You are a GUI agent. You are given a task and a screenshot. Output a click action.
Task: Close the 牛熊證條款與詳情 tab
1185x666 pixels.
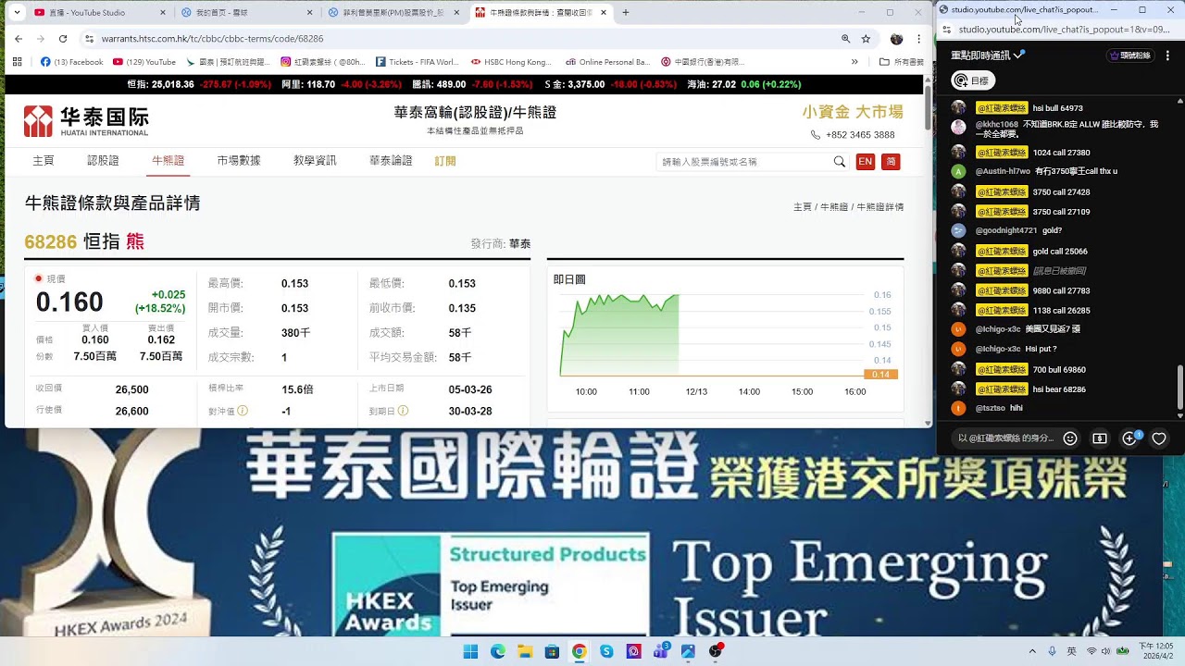604,13
